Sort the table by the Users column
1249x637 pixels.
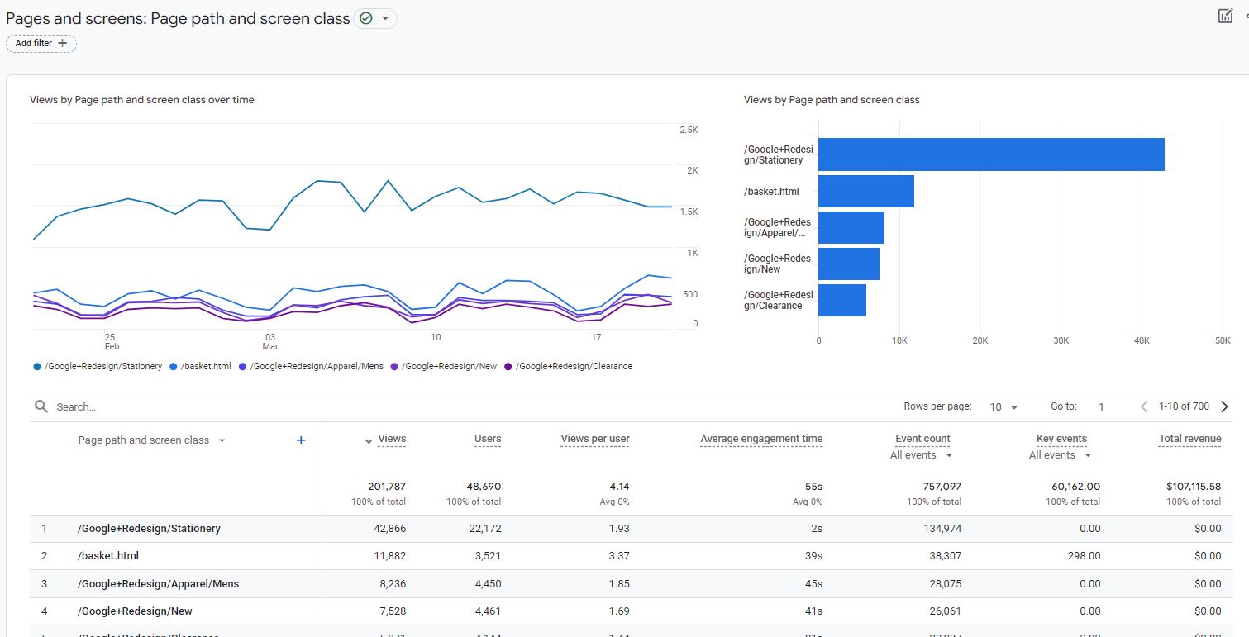(487, 439)
